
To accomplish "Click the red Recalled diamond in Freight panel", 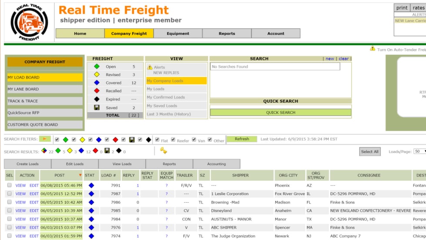I will [97, 91].
